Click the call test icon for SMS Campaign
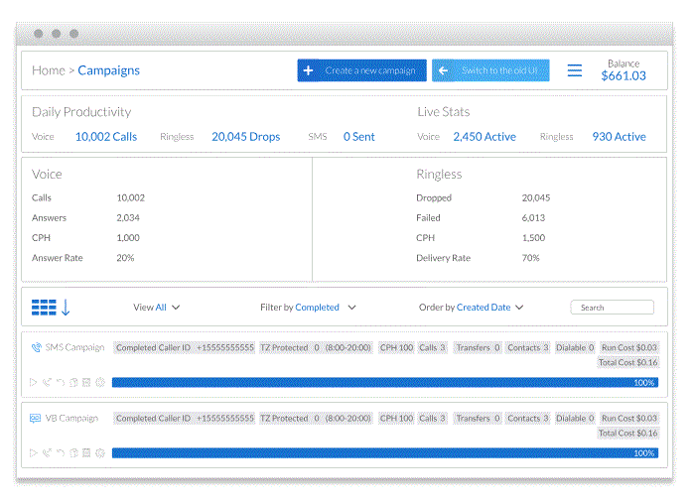The image size is (693, 504). pyautogui.click(x=47, y=383)
